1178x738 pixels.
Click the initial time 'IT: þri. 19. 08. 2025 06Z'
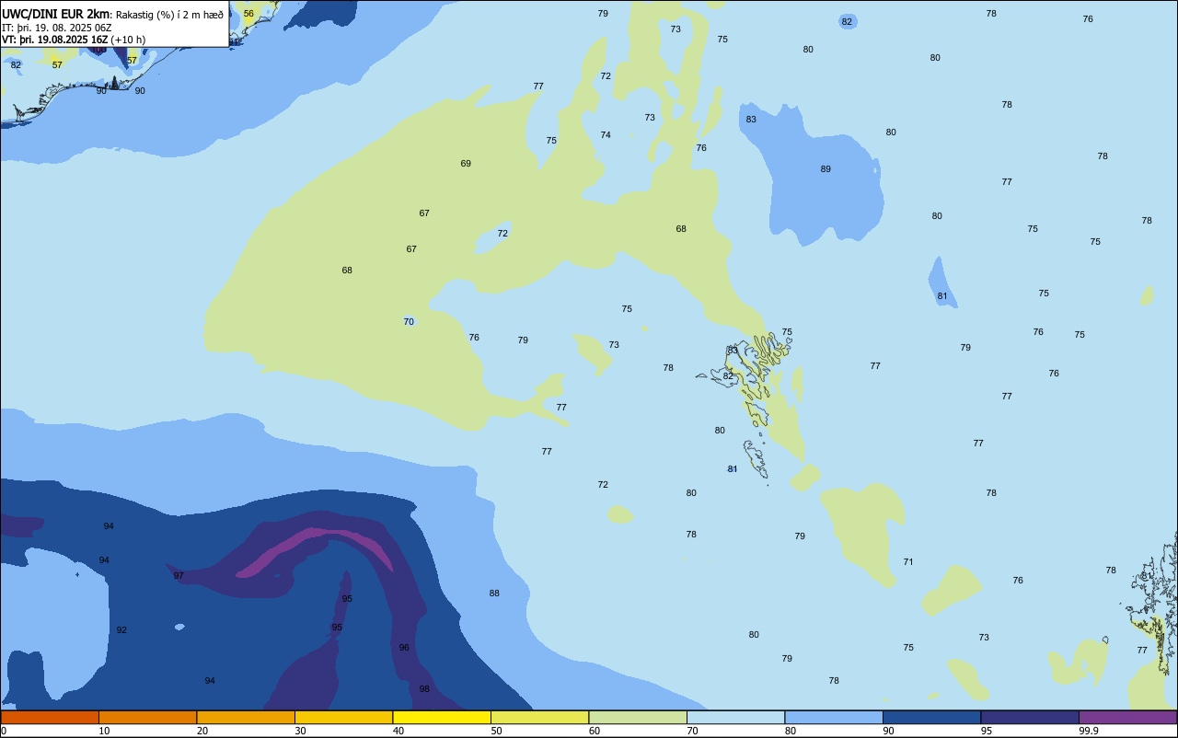pos(57,28)
